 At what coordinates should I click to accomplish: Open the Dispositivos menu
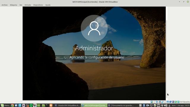pos(38,5)
